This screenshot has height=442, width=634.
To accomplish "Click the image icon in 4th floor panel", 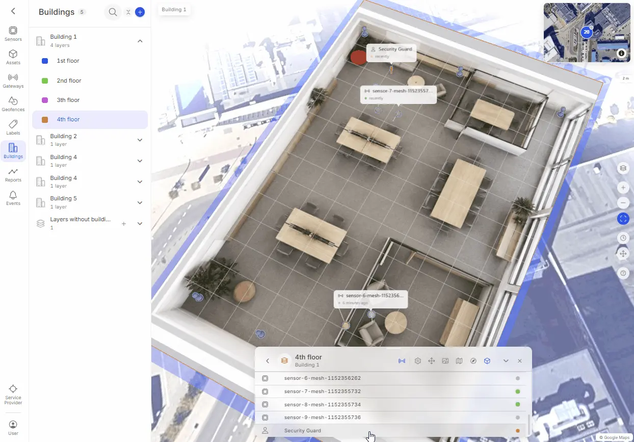I will click(445, 361).
